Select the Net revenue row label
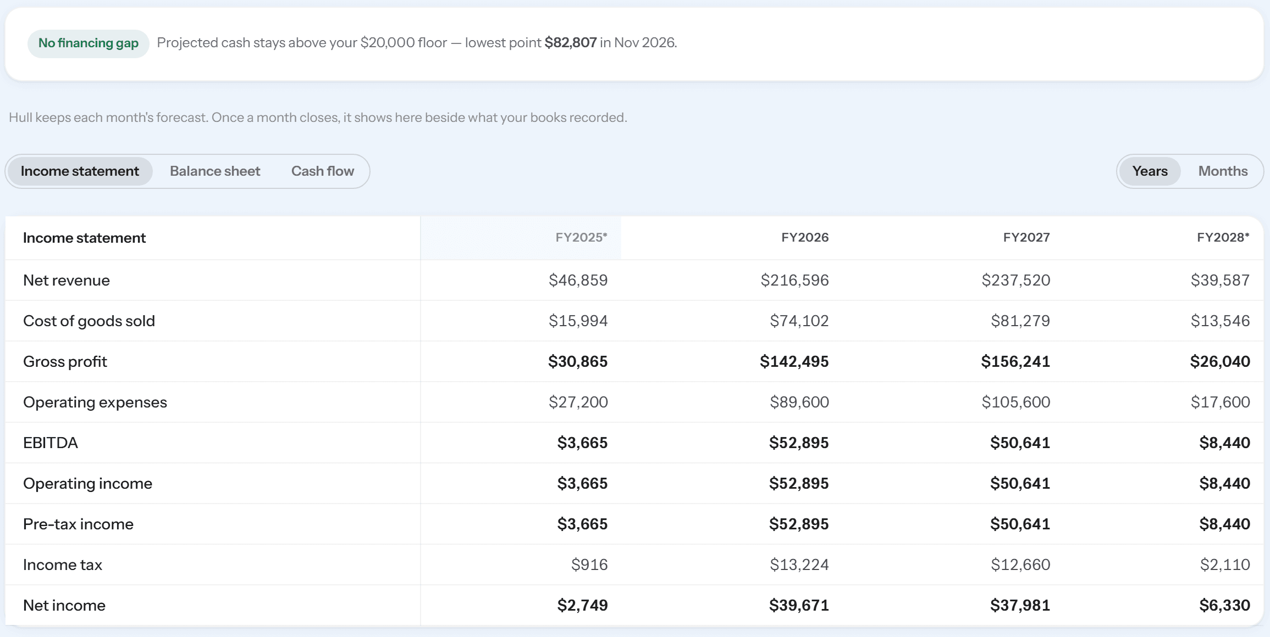This screenshot has width=1270, height=637. [67, 280]
